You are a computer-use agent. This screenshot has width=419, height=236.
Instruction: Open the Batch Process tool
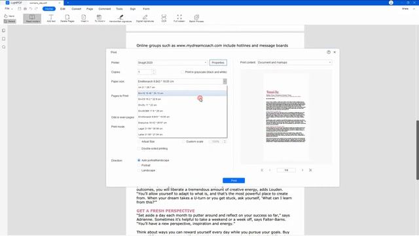click(196, 18)
